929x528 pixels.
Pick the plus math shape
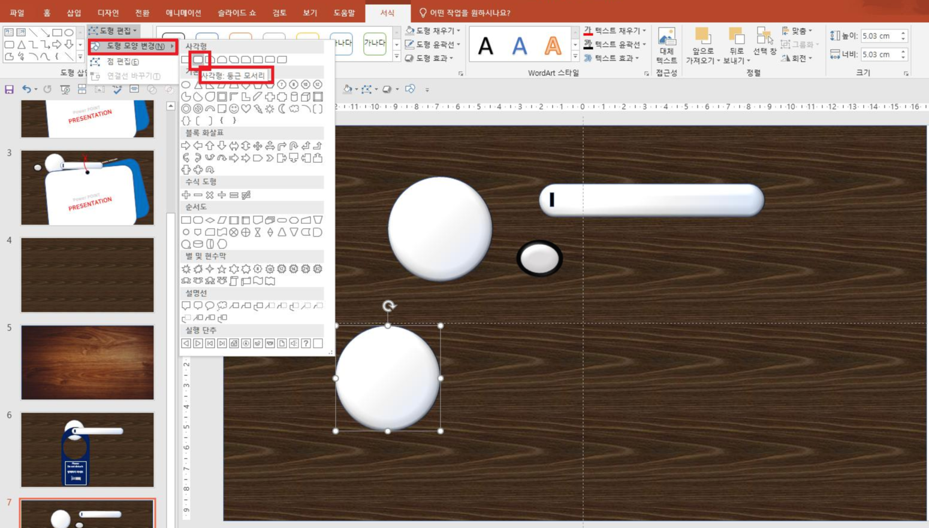coord(186,195)
